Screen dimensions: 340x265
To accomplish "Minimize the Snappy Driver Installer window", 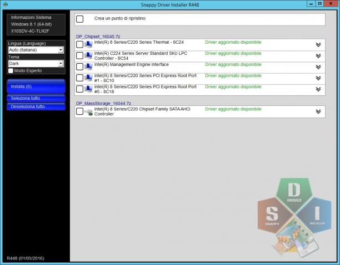I will coord(311,4).
